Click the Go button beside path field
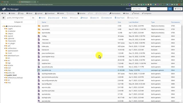183x103 pixels. (x=33, y=18)
